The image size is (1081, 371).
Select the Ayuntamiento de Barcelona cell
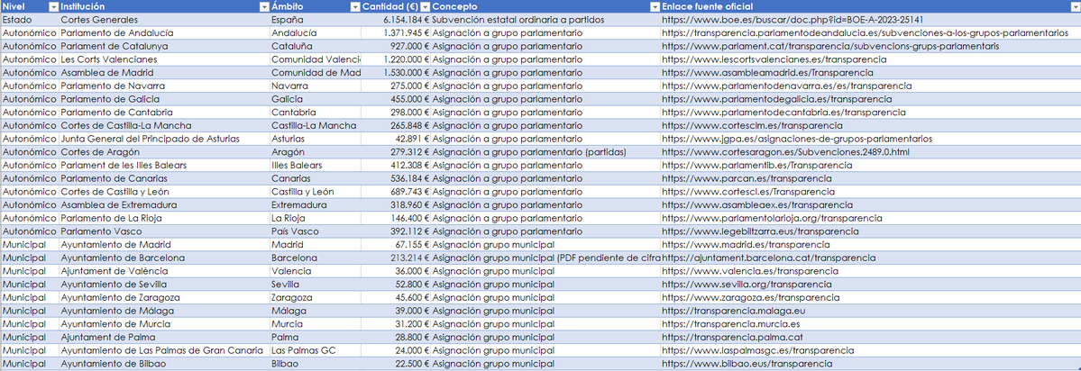point(165,258)
